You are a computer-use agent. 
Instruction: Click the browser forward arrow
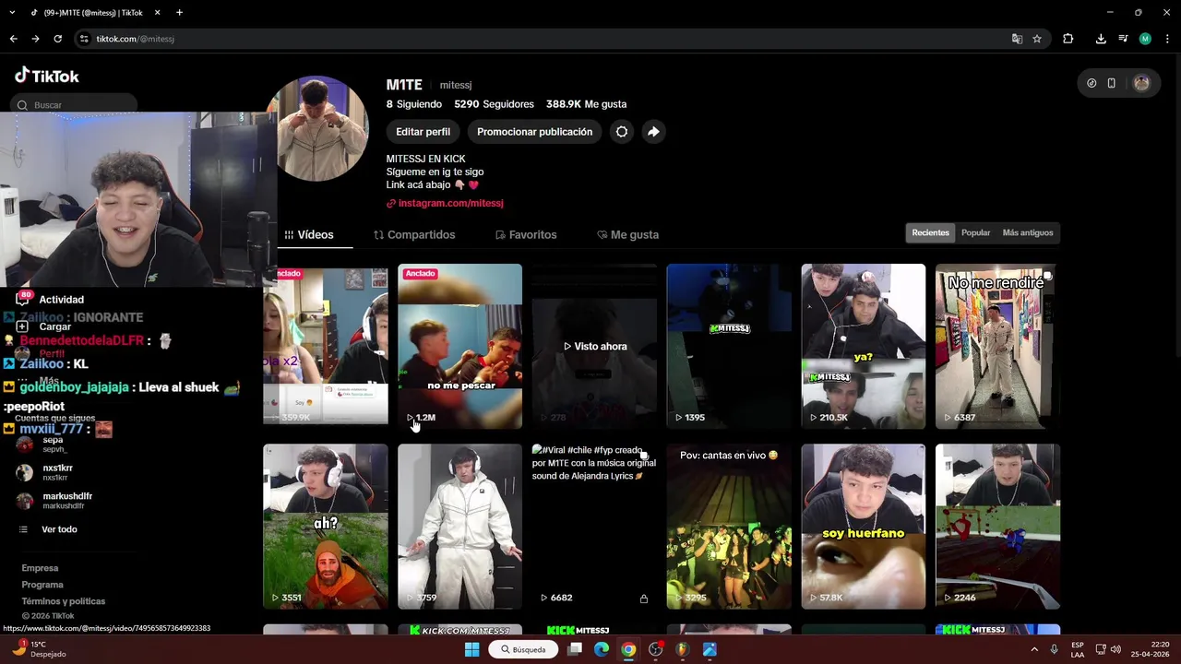click(x=35, y=39)
